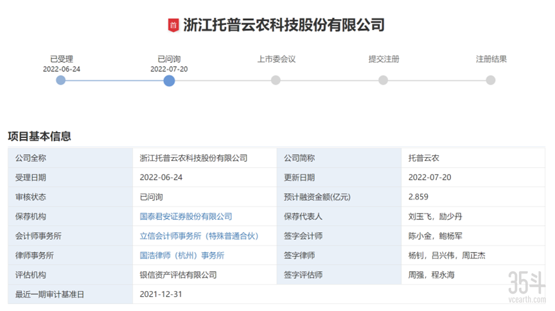Click the 杨钊, 吕兴伟, 周正杰 value cell
The image size is (555, 311).
click(473, 255)
